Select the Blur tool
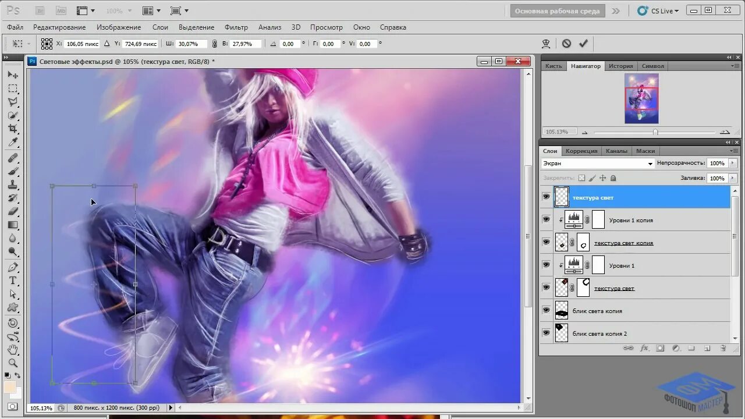This screenshot has height=419, width=745. pyautogui.click(x=13, y=239)
